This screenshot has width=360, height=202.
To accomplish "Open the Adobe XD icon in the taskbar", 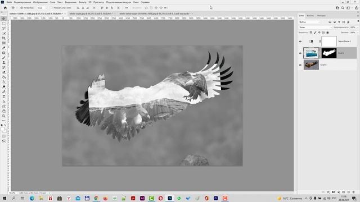I will (142, 198).
